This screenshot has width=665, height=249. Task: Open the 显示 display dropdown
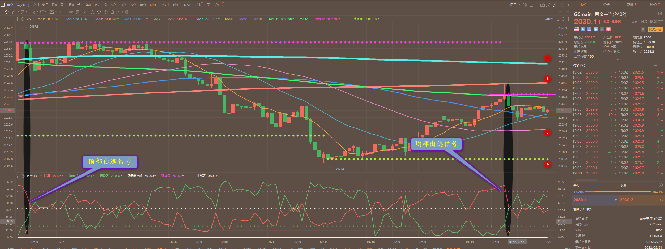click(x=515, y=5)
